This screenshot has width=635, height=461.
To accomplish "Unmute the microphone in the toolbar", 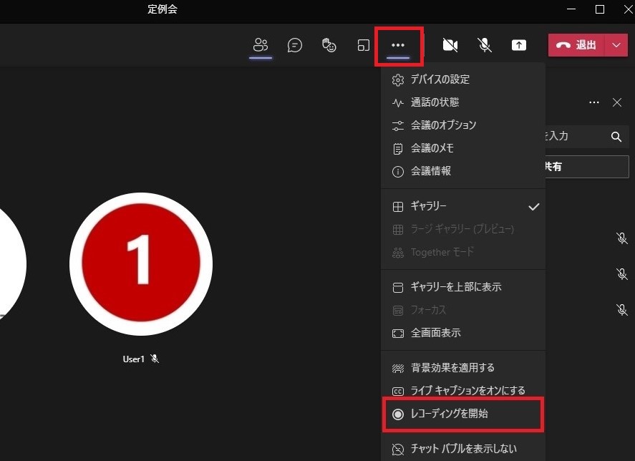I will tap(485, 45).
